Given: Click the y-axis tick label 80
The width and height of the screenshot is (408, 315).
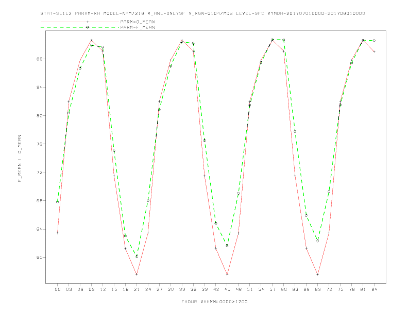Looking at the screenshot, I should (x=40, y=116).
